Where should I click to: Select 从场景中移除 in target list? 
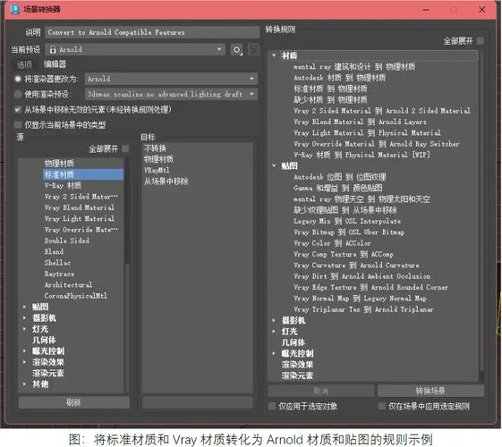point(166,181)
